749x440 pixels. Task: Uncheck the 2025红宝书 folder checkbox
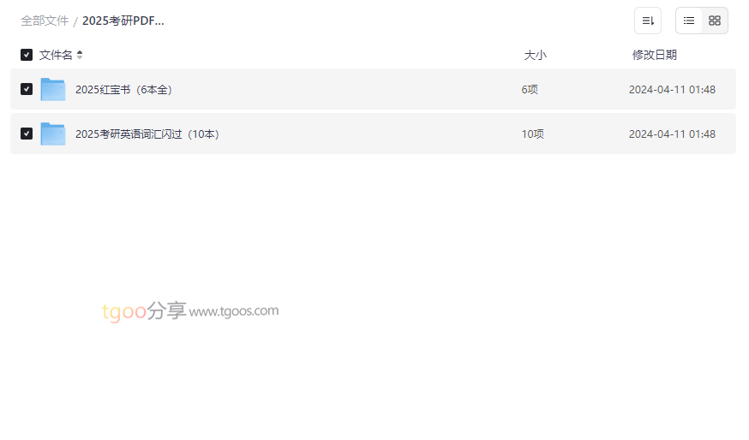(27, 89)
